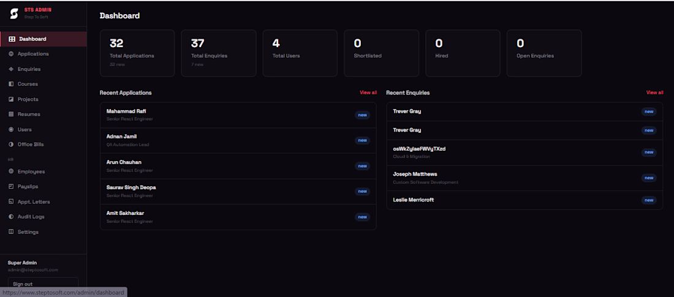Viewport: 674px width, 297px height.
Task: Open the Employees icon under HR
Action: [11, 171]
